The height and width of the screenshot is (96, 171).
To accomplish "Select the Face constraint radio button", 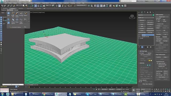I will (157, 21).
